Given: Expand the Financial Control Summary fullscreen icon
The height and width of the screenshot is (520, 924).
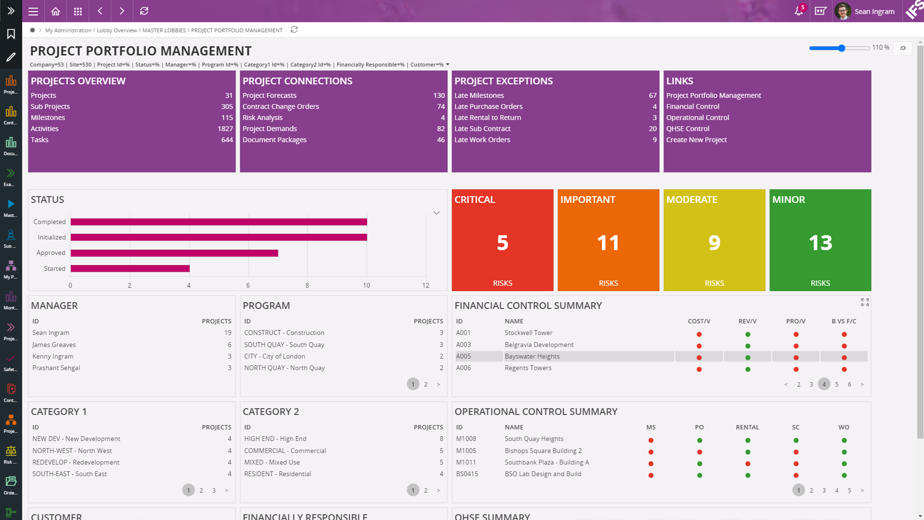Looking at the screenshot, I should click(864, 302).
